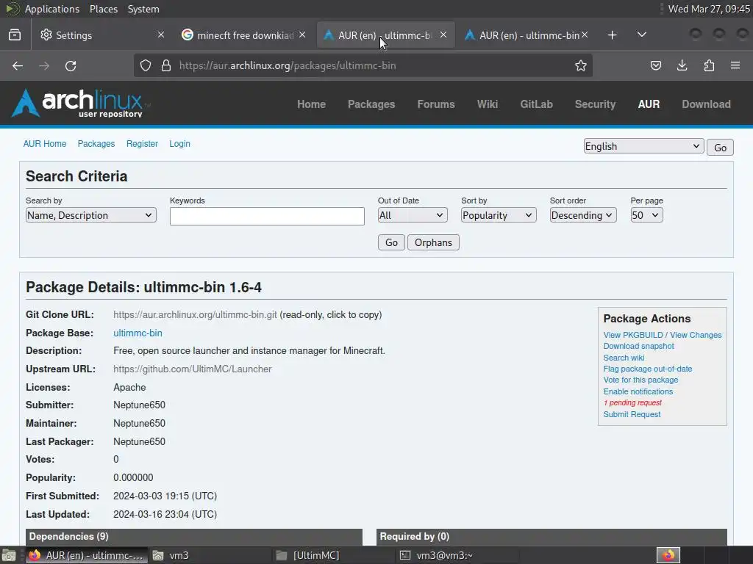Viewport: 753px width, 564px height.
Task: Open the Per page dropdown
Action: (647, 215)
